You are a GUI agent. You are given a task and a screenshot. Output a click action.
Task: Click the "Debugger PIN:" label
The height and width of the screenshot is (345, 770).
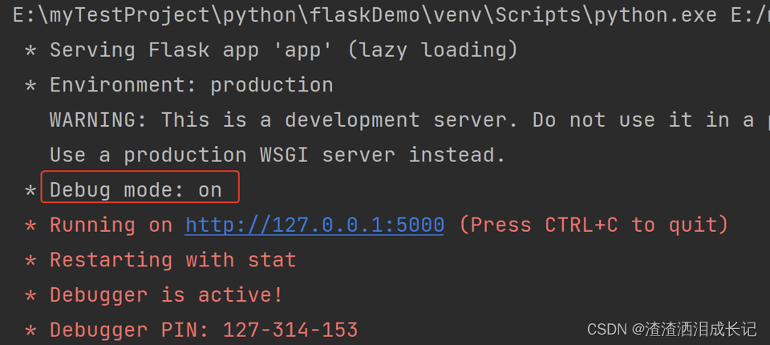[x=130, y=330]
